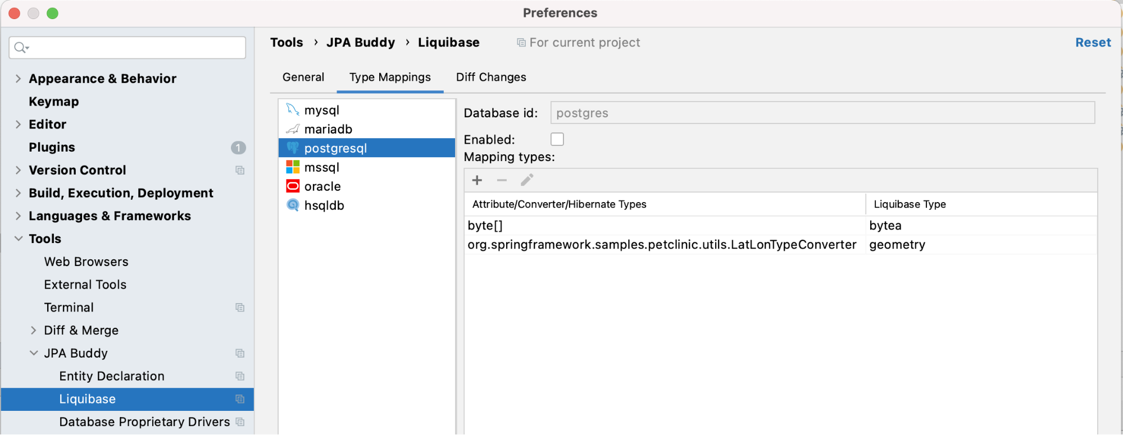Image resolution: width=1123 pixels, height=435 pixels.
Task: Click the Reset link
Action: (x=1093, y=43)
